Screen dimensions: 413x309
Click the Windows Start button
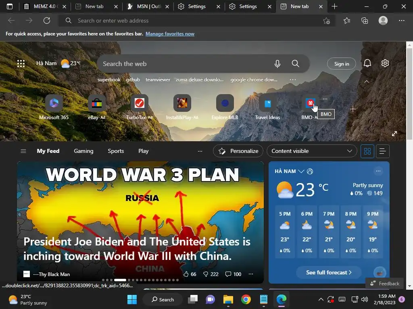tap(132, 299)
